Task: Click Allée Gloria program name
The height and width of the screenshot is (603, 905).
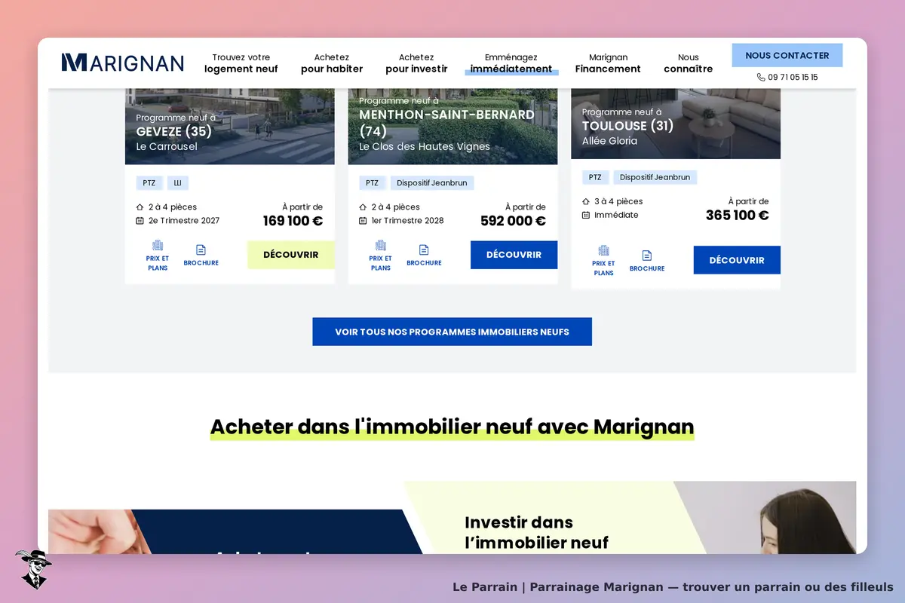Action: (x=609, y=141)
